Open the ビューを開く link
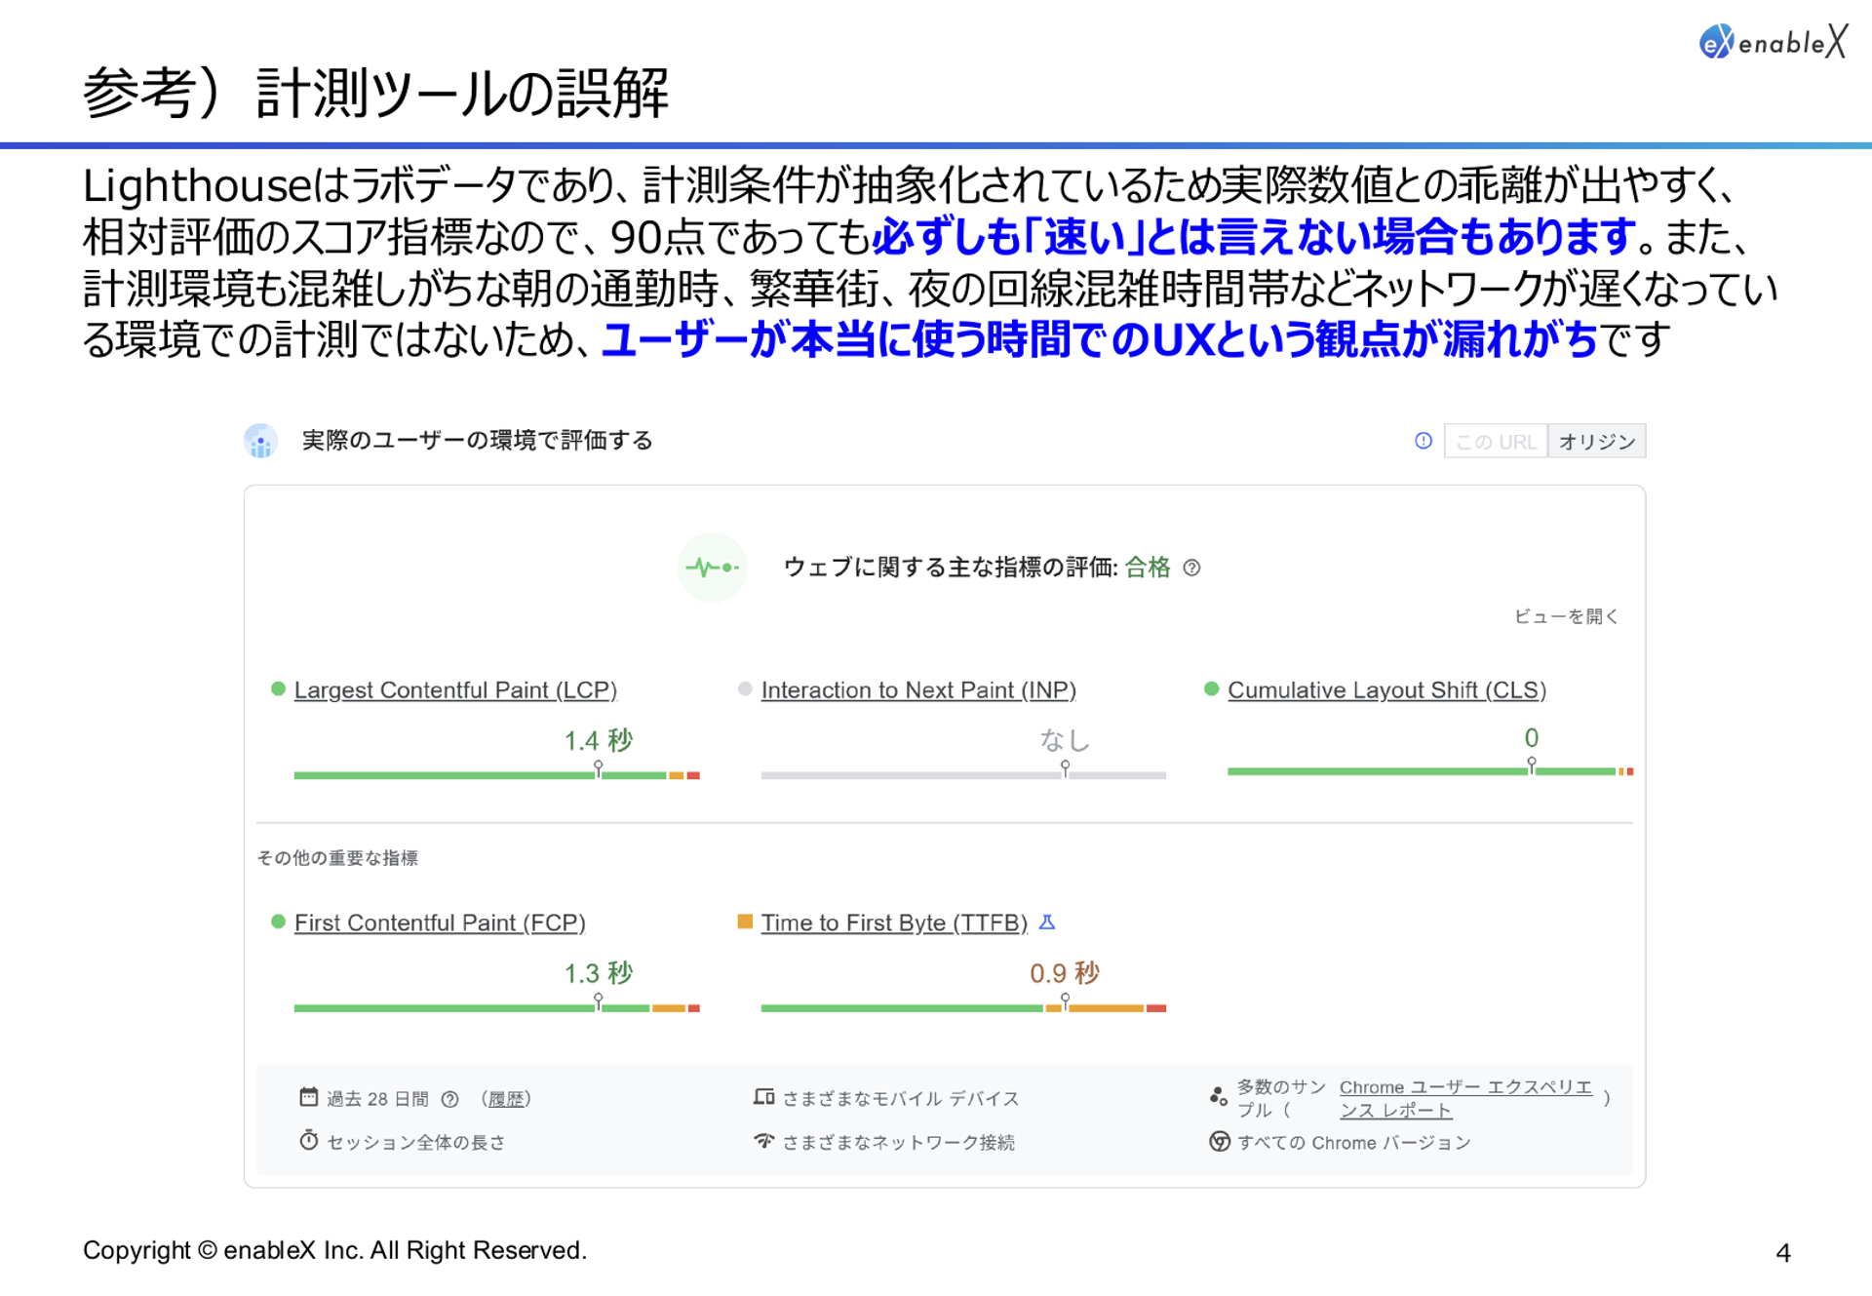This screenshot has height=1296, width=1872. 1566,616
